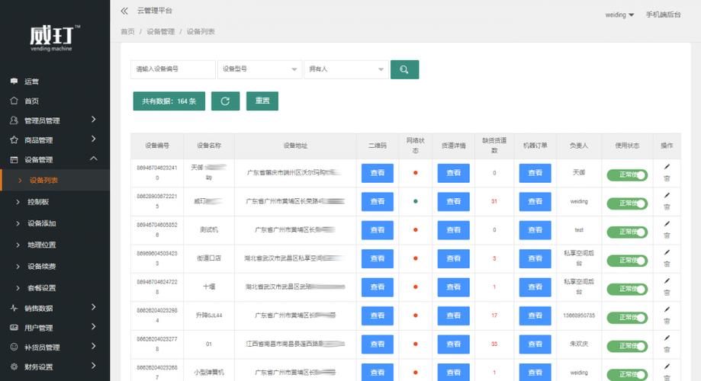View 机器订单 for 升降SJL44 row
Screen dimensions: 701x381
click(535, 315)
